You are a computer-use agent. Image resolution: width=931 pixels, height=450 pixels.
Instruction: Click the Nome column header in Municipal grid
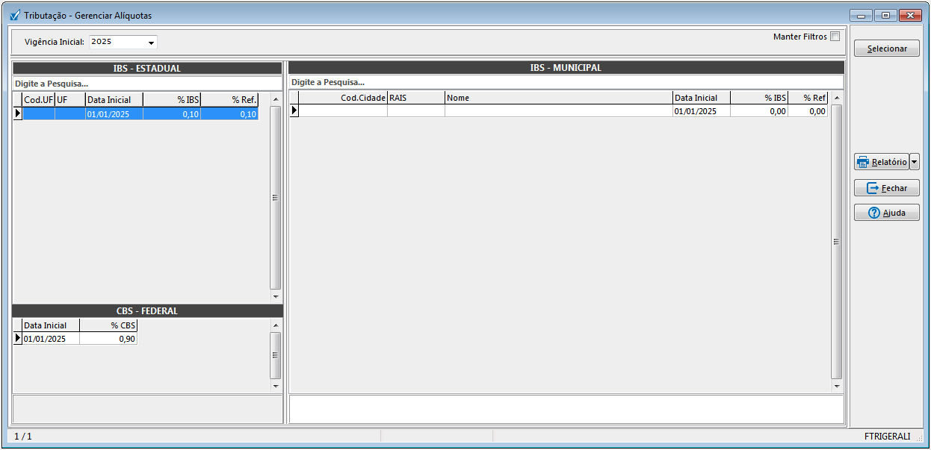pos(558,98)
